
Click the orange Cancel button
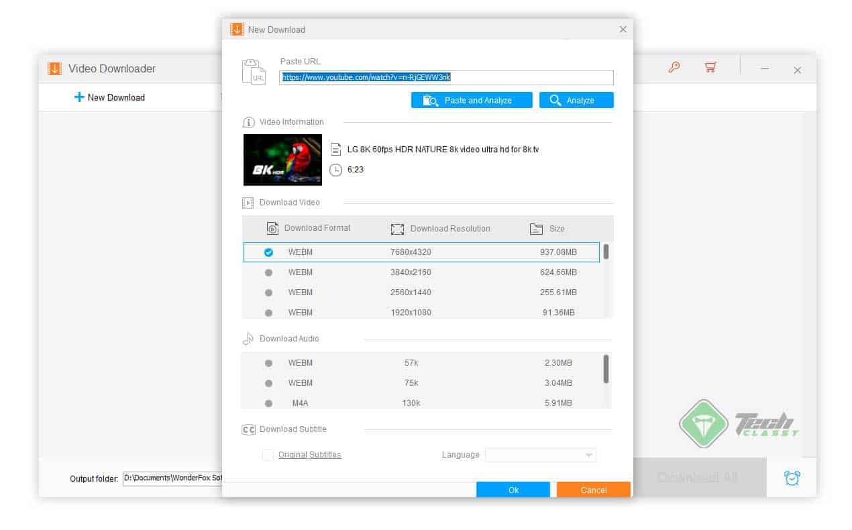click(593, 490)
